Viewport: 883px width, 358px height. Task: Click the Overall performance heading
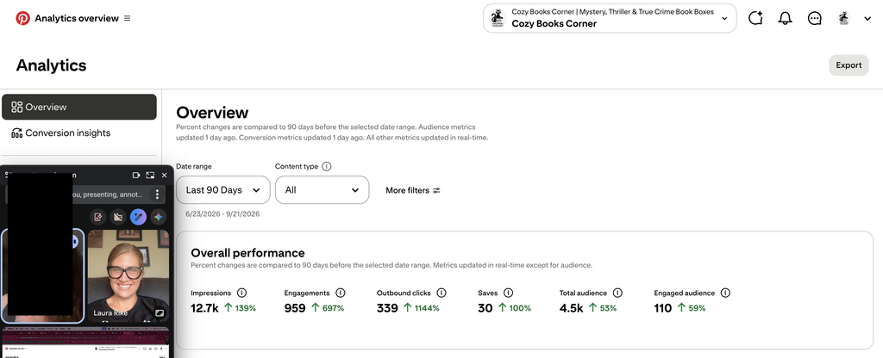coord(247,253)
